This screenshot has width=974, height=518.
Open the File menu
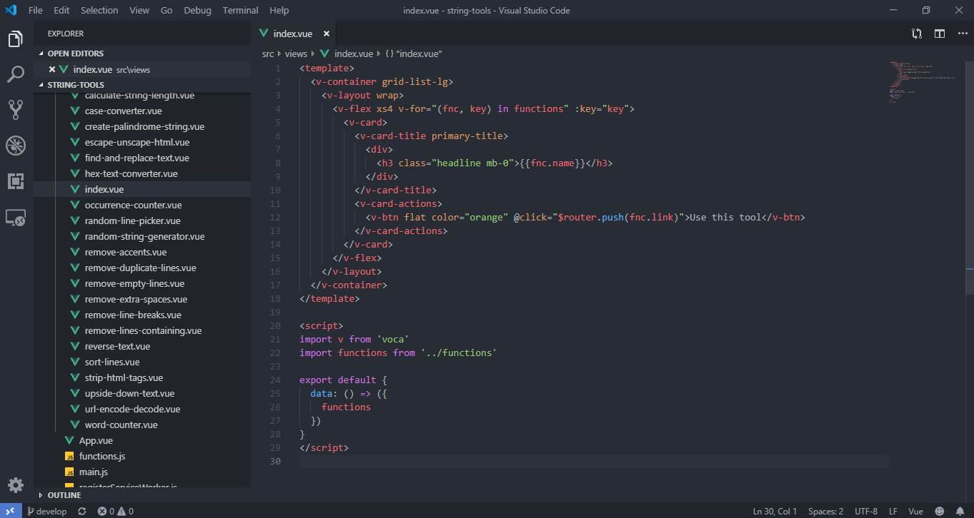click(x=36, y=10)
